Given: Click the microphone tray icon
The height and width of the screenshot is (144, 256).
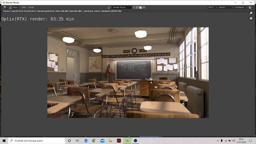Looking at the screenshot, I should [222, 140].
